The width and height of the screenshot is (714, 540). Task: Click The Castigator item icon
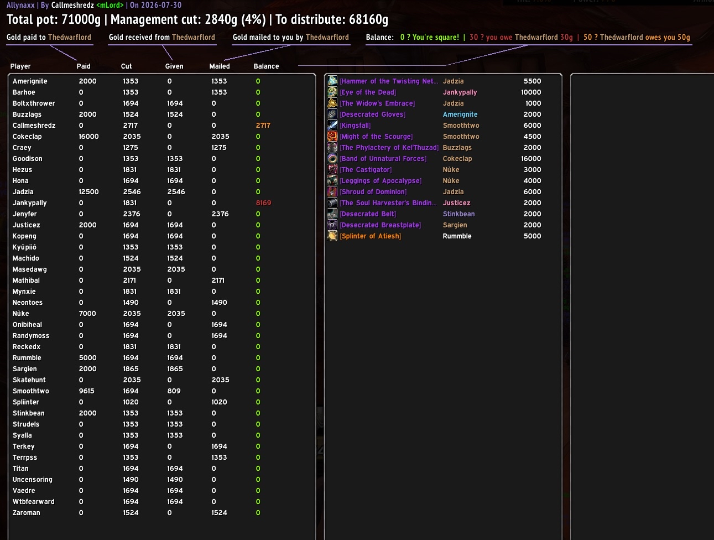[332, 170]
